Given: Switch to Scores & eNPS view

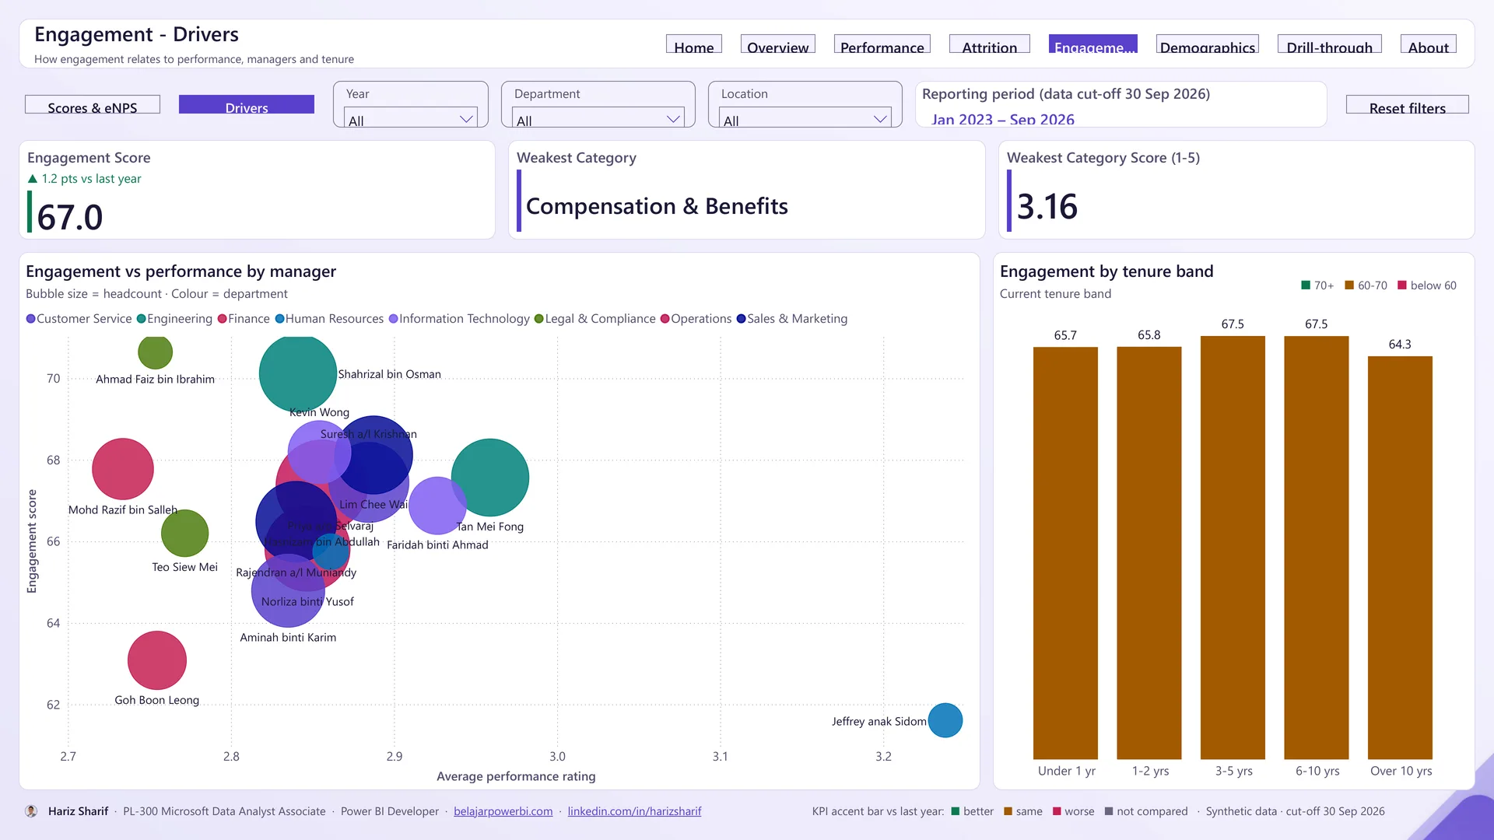Looking at the screenshot, I should pyautogui.click(x=93, y=105).
